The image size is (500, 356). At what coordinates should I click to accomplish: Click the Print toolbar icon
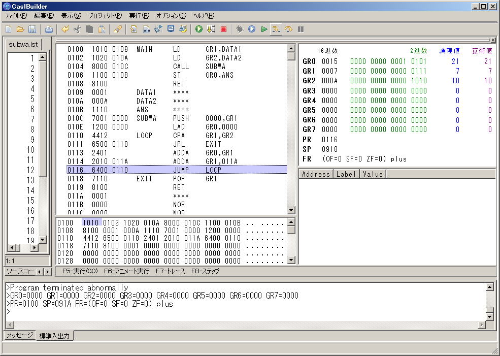click(49, 29)
